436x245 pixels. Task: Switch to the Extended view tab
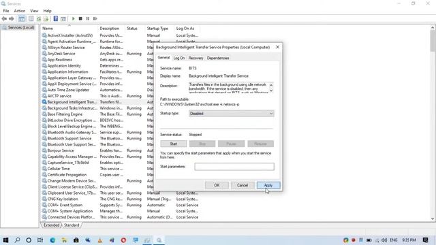tap(52, 225)
